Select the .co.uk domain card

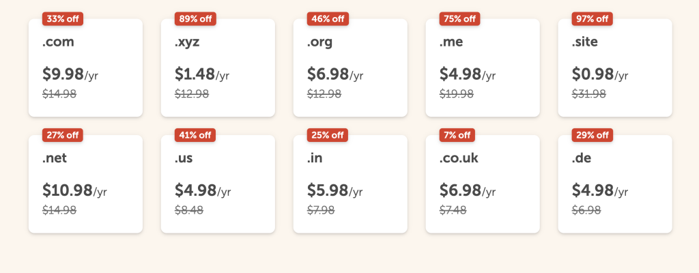coord(483,184)
